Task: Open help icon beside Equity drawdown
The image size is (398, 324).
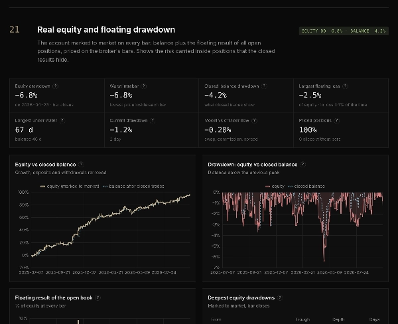Action: coord(55,86)
